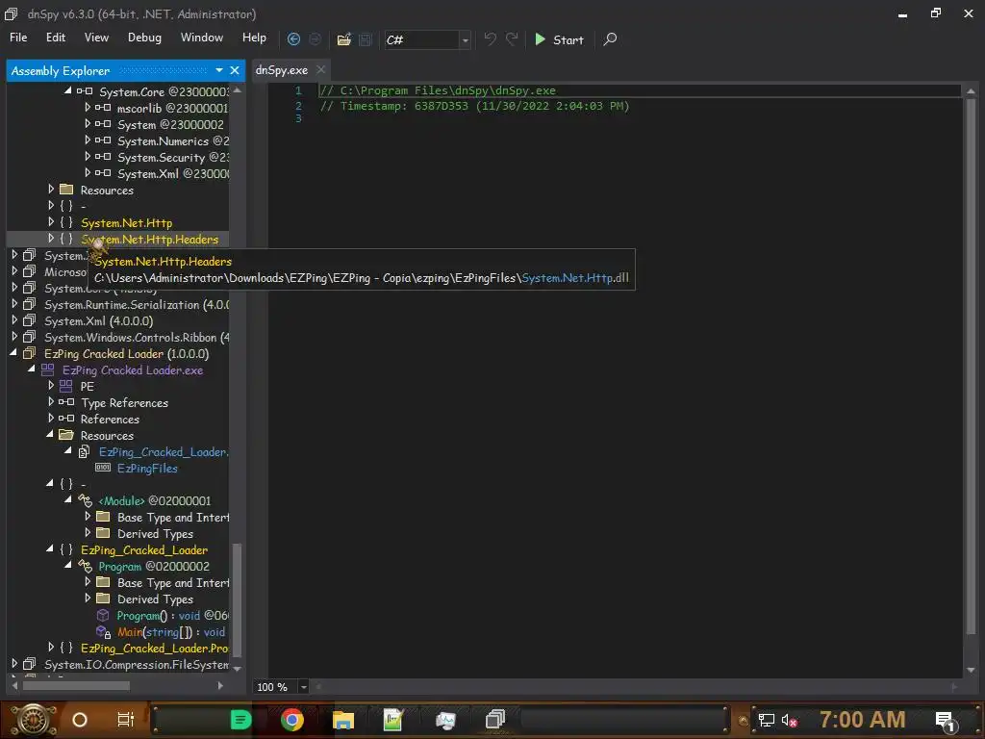This screenshot has height=739, width=985.
Task: Collapse the System.Core @23000003 reference node
Action: click(68, 91)
